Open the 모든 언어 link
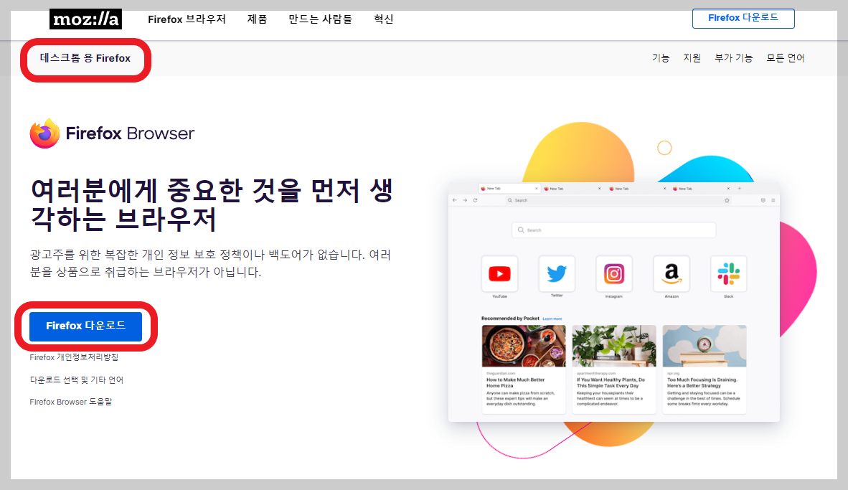 coord(786,58)
